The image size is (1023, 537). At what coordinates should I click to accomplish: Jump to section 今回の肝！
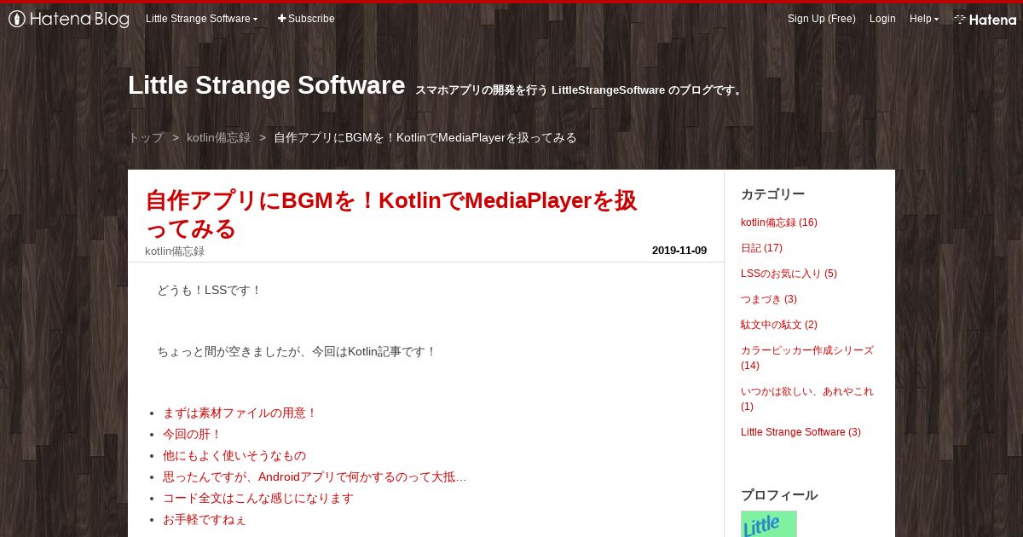point(192,434)
